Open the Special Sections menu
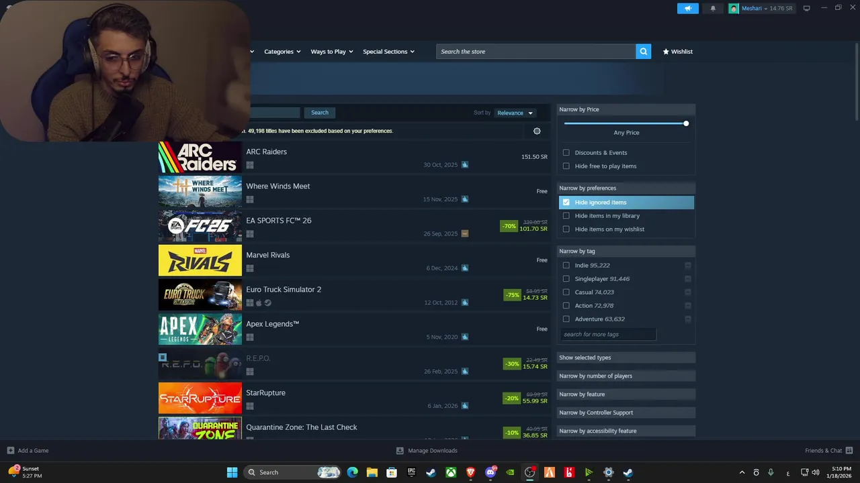 coord(388,52)
